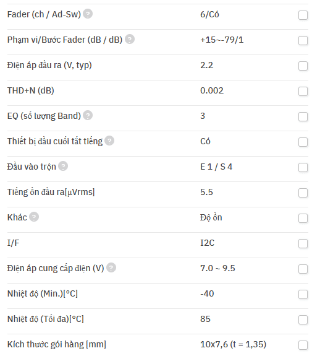Click the question mark next to Khác

(34, 217)
